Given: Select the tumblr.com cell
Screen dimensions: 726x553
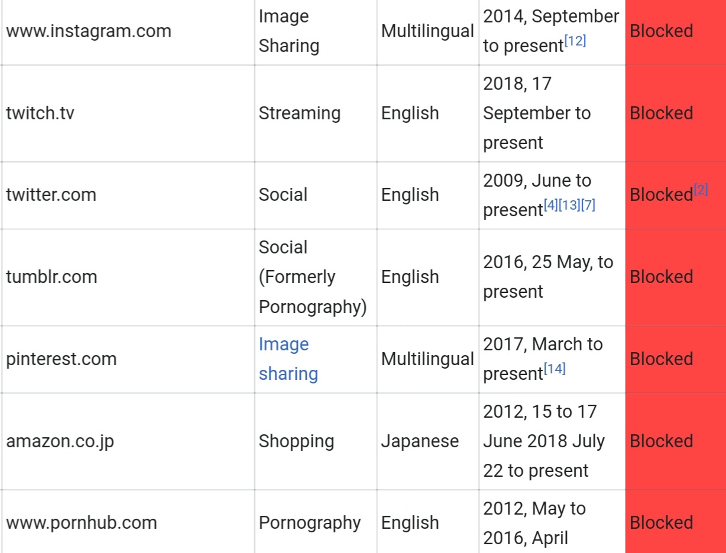Looking at the screenshot, I should 128,278.
